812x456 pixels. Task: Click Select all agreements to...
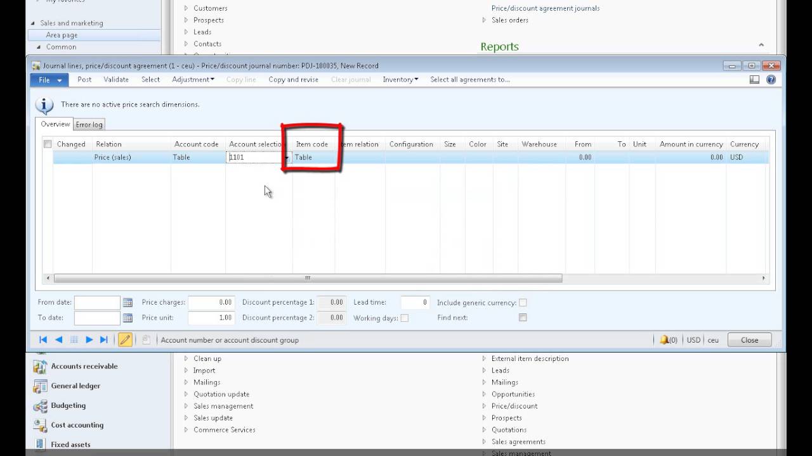point(470,80)
